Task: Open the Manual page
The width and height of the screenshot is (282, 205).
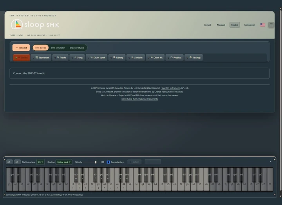Action: tap(221, 25)
